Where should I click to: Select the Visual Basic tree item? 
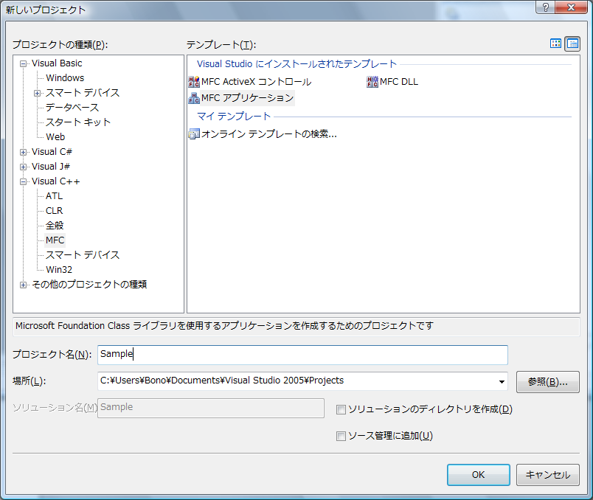(57, 63)
